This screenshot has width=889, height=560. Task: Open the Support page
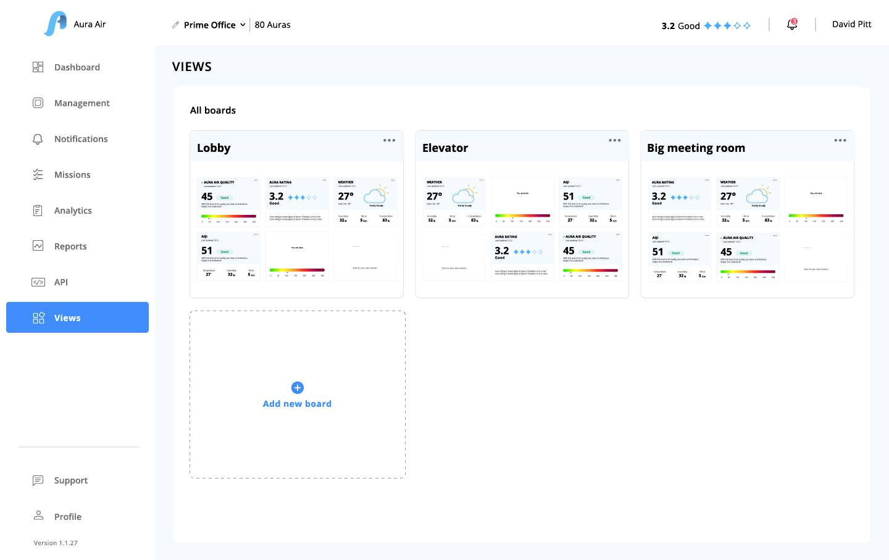tap(70, 480)
